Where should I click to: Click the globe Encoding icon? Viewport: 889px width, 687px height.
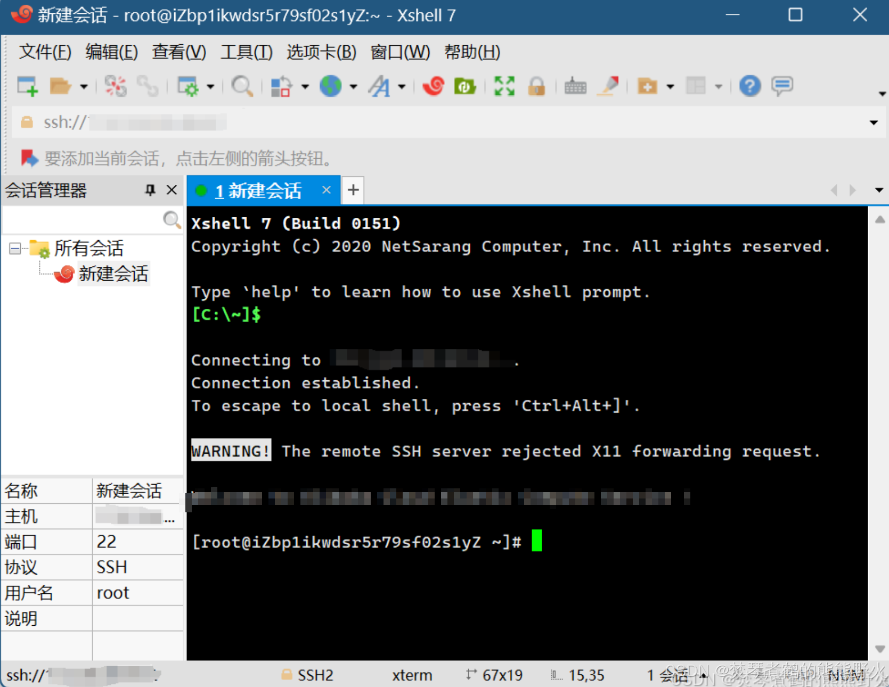[x=330, y=86]
